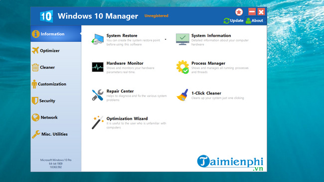This screenshot has width=324, height=182.
Task: Switch to the Optimizer tab label
Action: (x=50, y=51)
